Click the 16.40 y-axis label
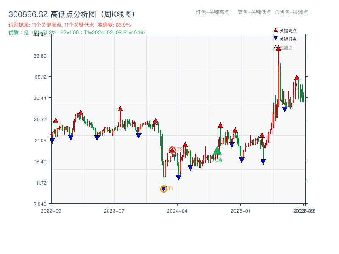The image size is (339, 254). [x=41, y=162]
